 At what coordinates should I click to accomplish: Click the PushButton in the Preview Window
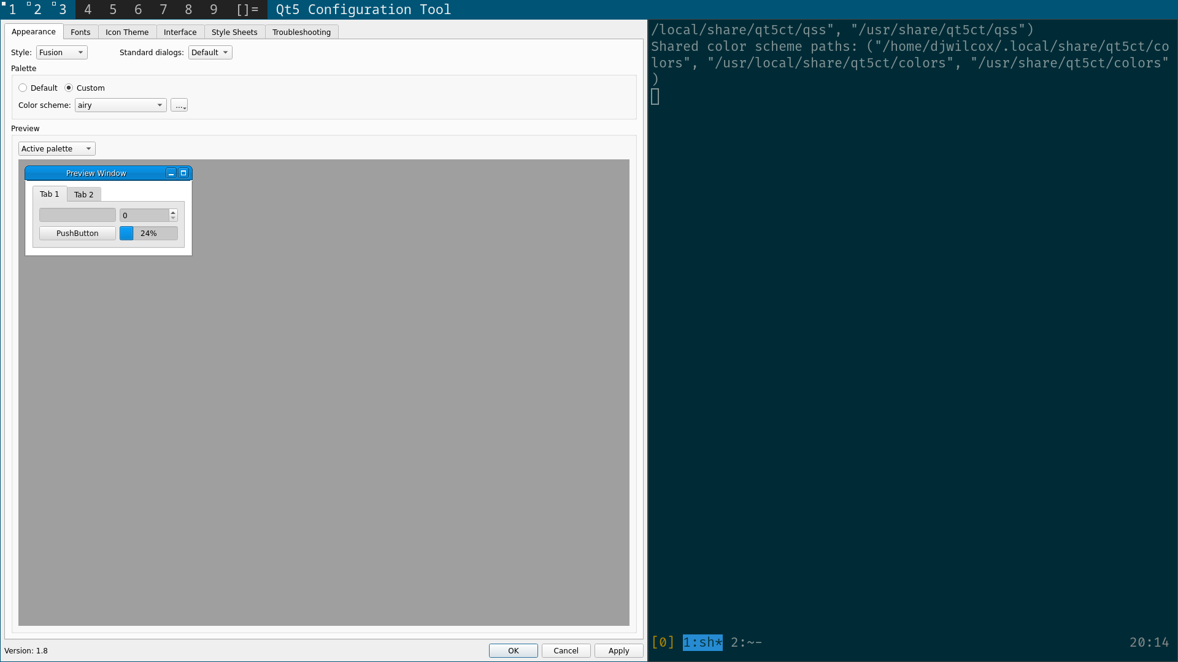coord(77,233)
